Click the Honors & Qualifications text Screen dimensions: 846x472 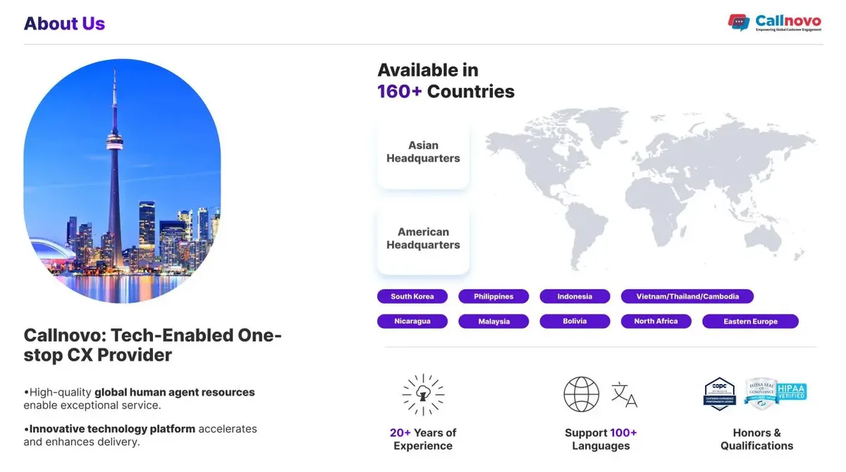pyautogui.click(x=756, y=439)
